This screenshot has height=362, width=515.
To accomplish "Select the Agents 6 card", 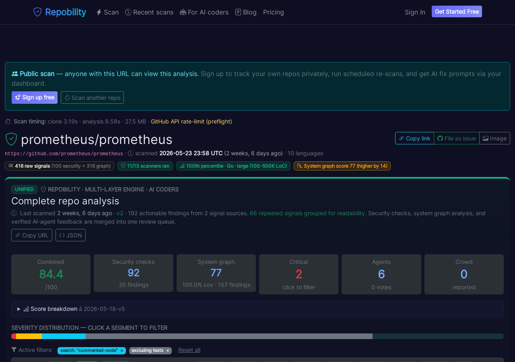I will [x=381, y=274].
